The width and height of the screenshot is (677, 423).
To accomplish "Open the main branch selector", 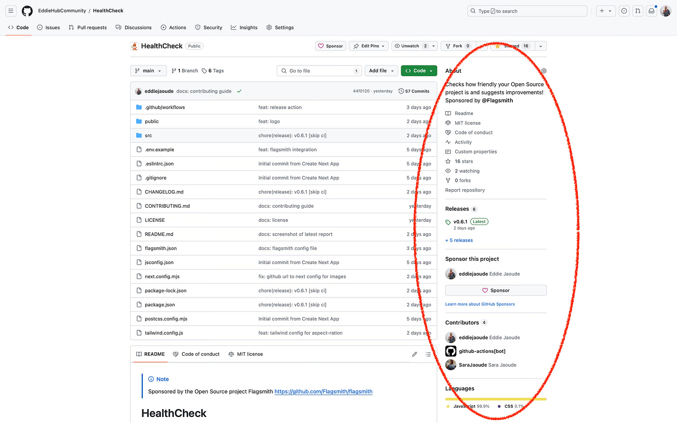I will point(148,71).
